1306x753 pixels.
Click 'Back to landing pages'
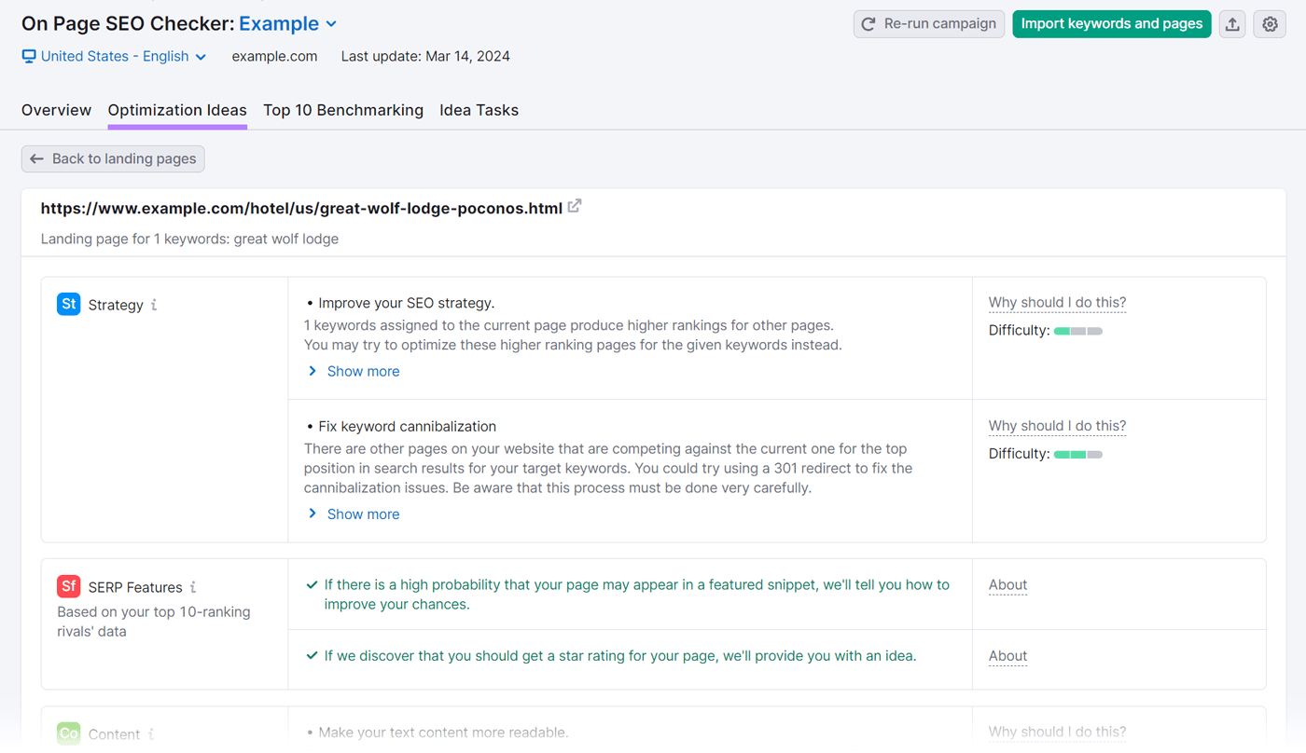(112, 158)
